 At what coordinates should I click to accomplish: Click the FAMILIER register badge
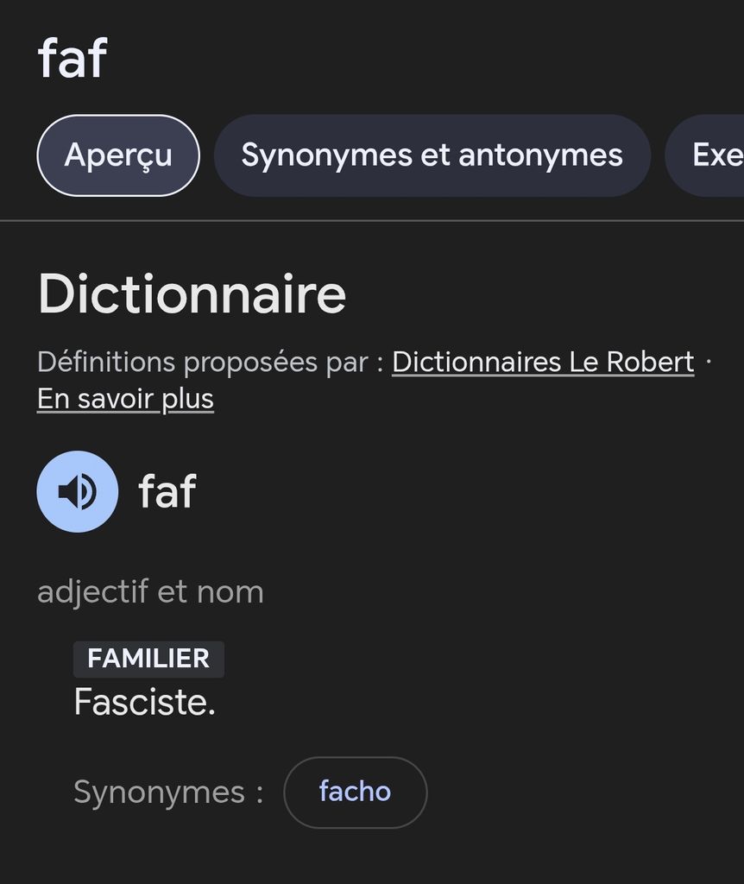coord(148,659)
